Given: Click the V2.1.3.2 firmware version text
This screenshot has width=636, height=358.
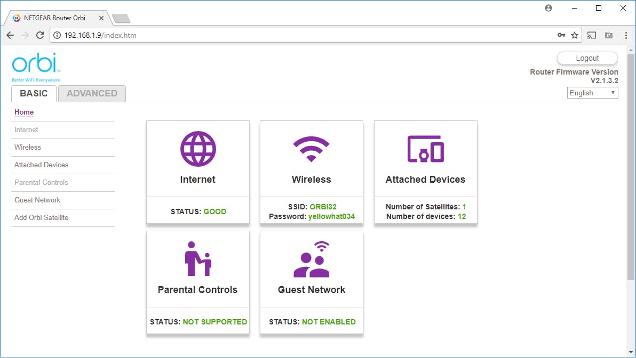Looking at the screenshot, I should click(x=605, y=80).
